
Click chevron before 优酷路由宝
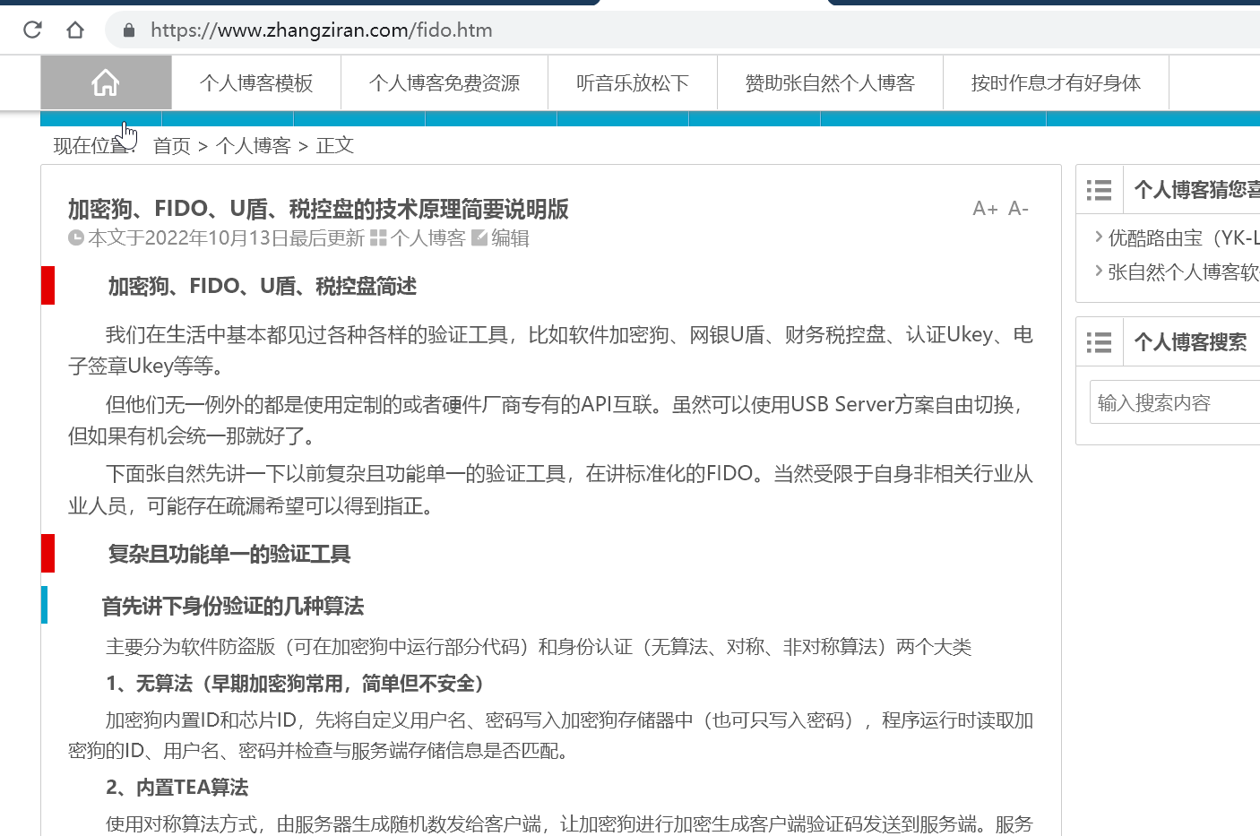pyautogui.click(x=1099, y=237)
